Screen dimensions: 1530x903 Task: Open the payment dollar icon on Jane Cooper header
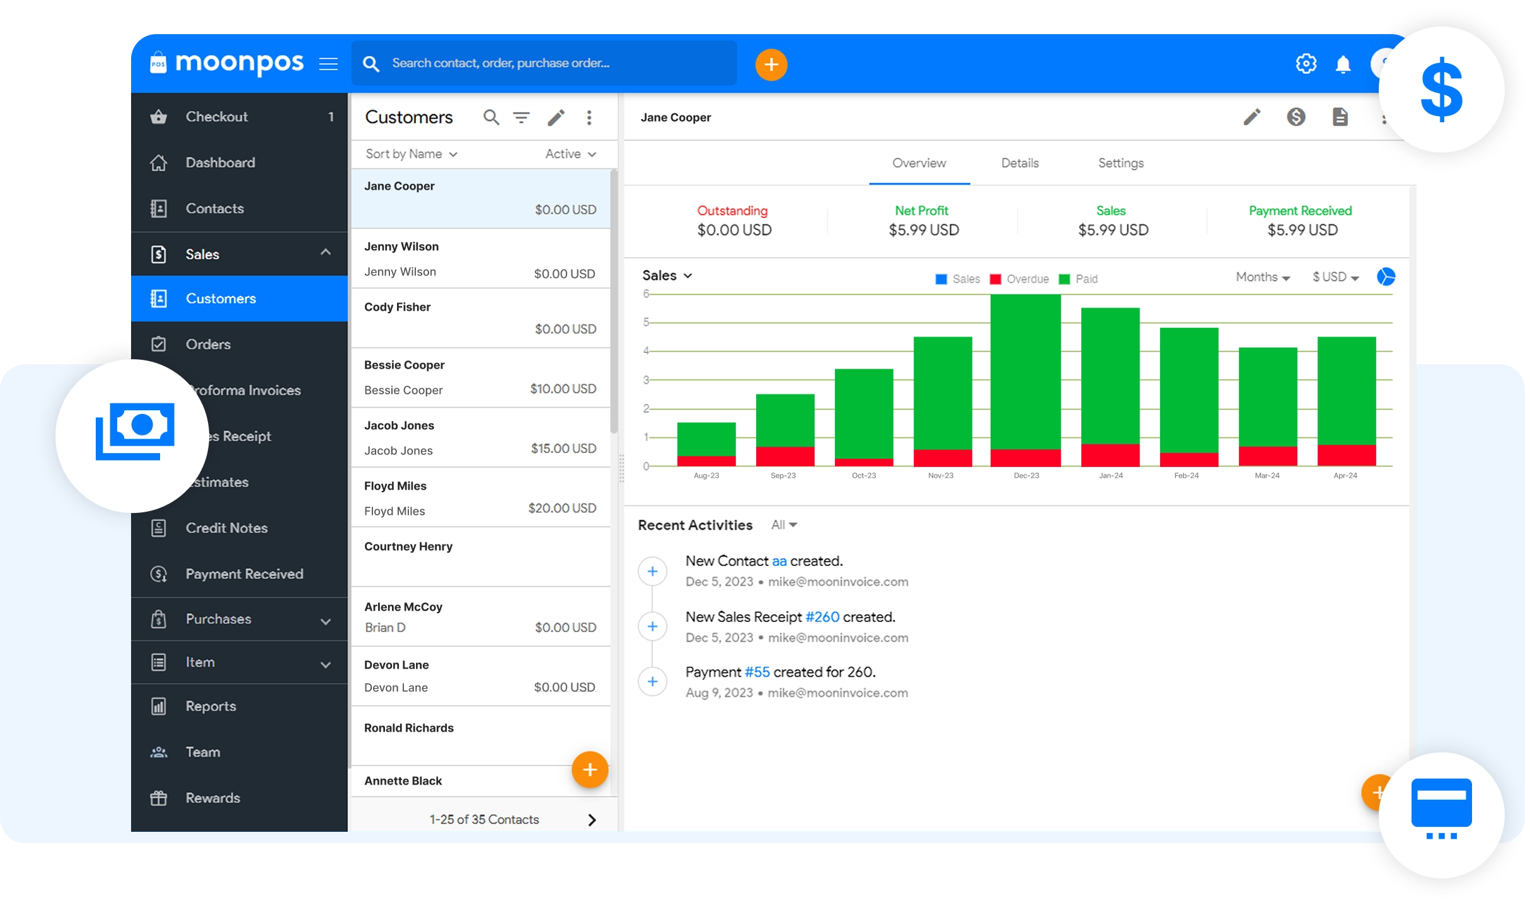1296,117
